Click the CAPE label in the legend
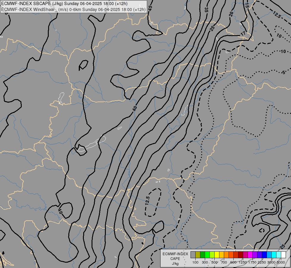The width and height of the screenshot is (291, 268). [175, 259]
